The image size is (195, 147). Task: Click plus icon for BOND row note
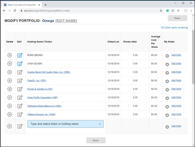[x=167, y=56]
